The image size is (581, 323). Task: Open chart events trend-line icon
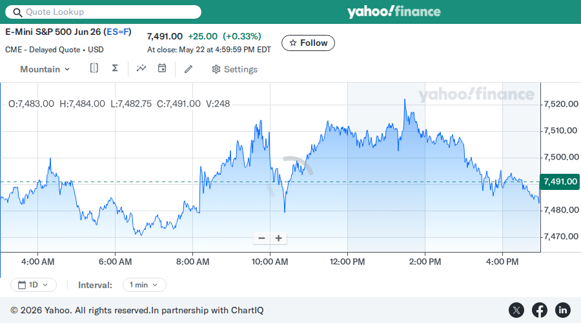pyautogui.click(x=141, y=68)
